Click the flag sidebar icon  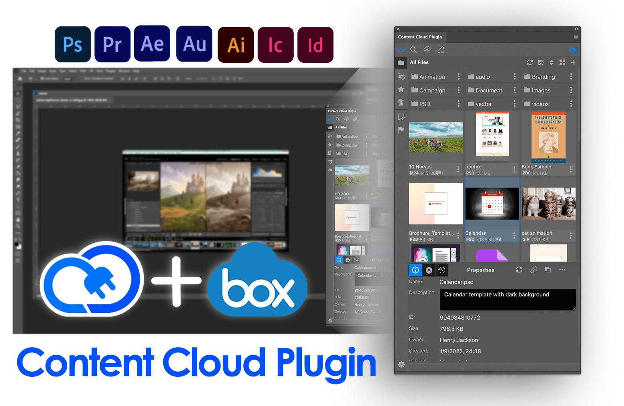point(401,130)
